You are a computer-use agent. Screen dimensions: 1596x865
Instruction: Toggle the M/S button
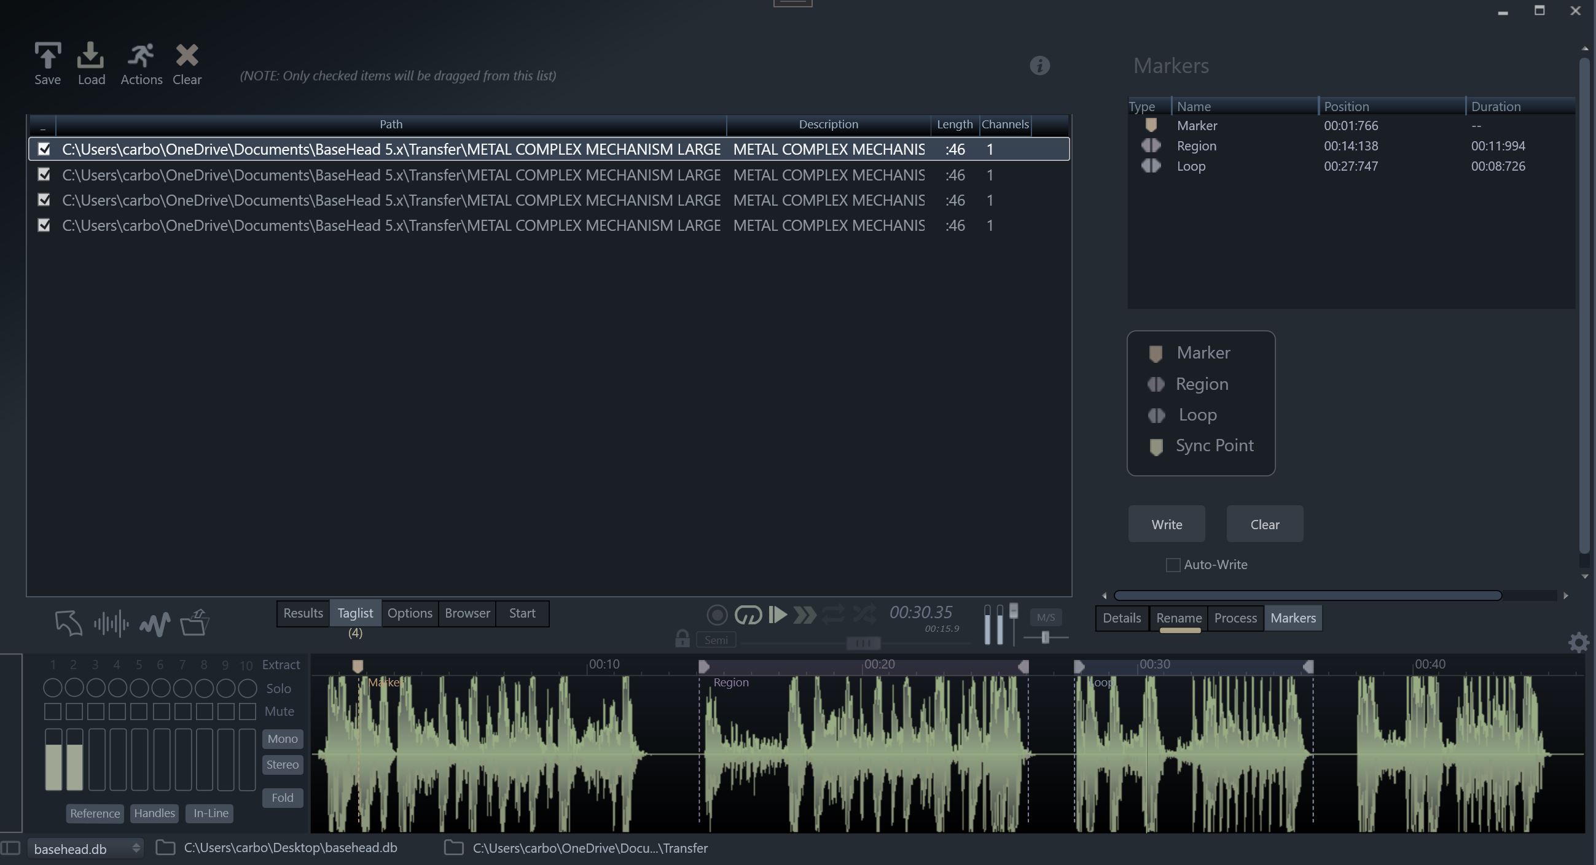1045,618
